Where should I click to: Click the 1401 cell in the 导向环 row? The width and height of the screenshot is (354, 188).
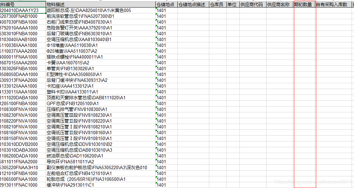tap(167, 162)
